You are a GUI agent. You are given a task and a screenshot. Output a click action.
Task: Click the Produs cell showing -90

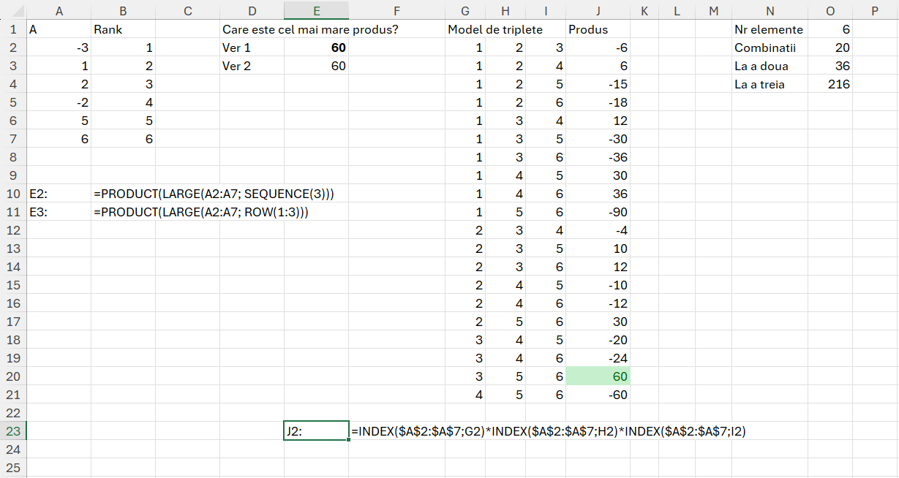[x=598, y=212]
